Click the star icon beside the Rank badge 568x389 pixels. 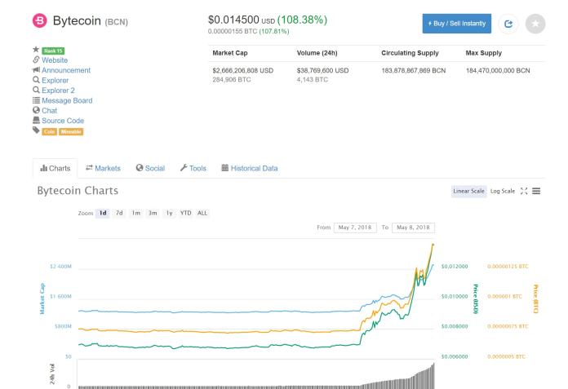pyautogui.click(x=36, y=50)
